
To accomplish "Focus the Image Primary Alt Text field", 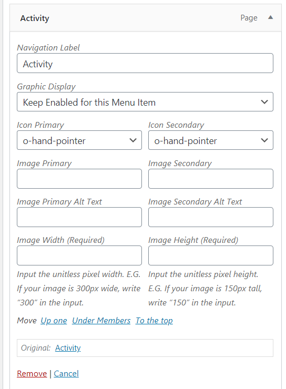I will coord(79,217).
